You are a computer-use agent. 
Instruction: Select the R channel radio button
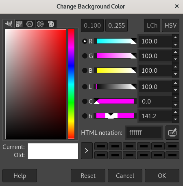[85, 41]
